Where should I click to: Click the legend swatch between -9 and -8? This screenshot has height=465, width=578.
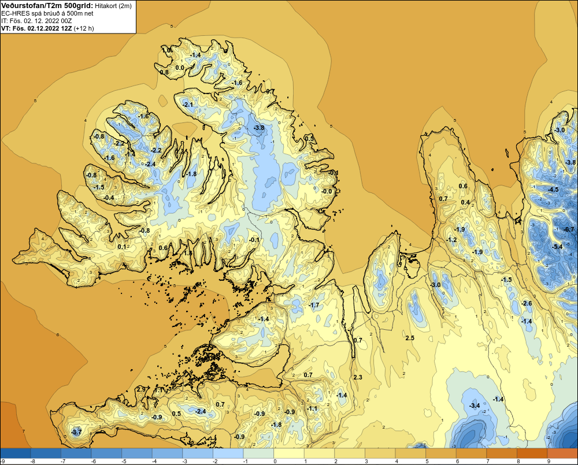(16, 453)
